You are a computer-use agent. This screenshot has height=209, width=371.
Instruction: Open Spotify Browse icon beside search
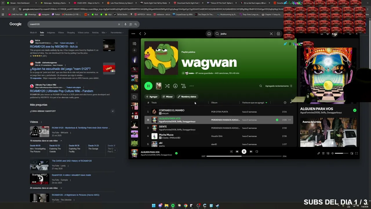click(x=278, y=34)
